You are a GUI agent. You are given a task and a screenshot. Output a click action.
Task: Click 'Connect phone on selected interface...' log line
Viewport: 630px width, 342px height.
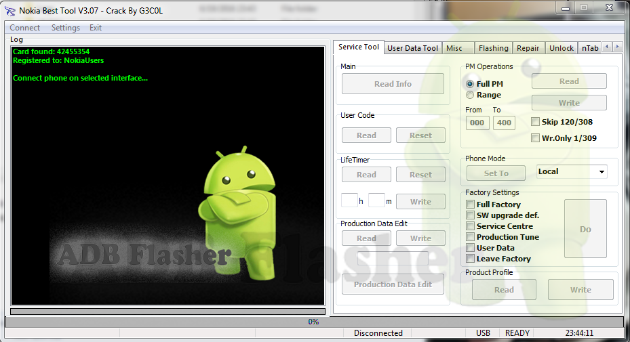tap(80, 79)
